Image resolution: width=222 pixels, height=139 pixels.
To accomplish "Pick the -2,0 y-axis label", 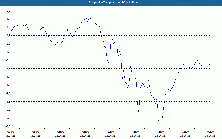I will [8, 60].
